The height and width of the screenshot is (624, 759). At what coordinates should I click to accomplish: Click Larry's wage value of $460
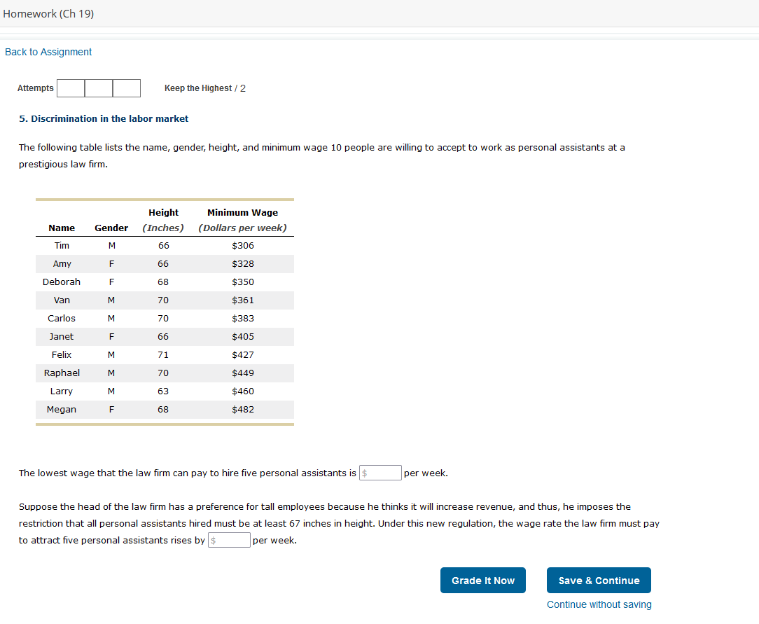coord(242,391)
